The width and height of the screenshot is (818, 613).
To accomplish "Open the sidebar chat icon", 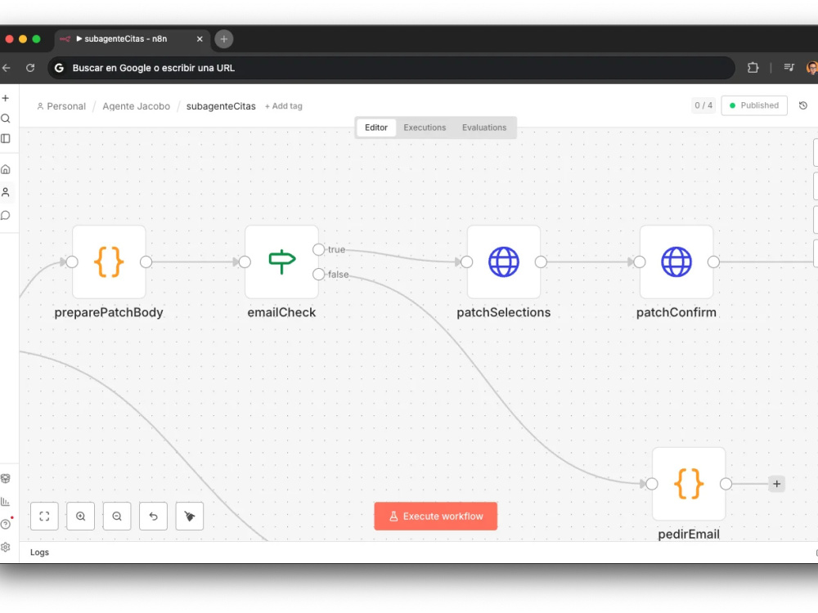I will pos(6,215).
